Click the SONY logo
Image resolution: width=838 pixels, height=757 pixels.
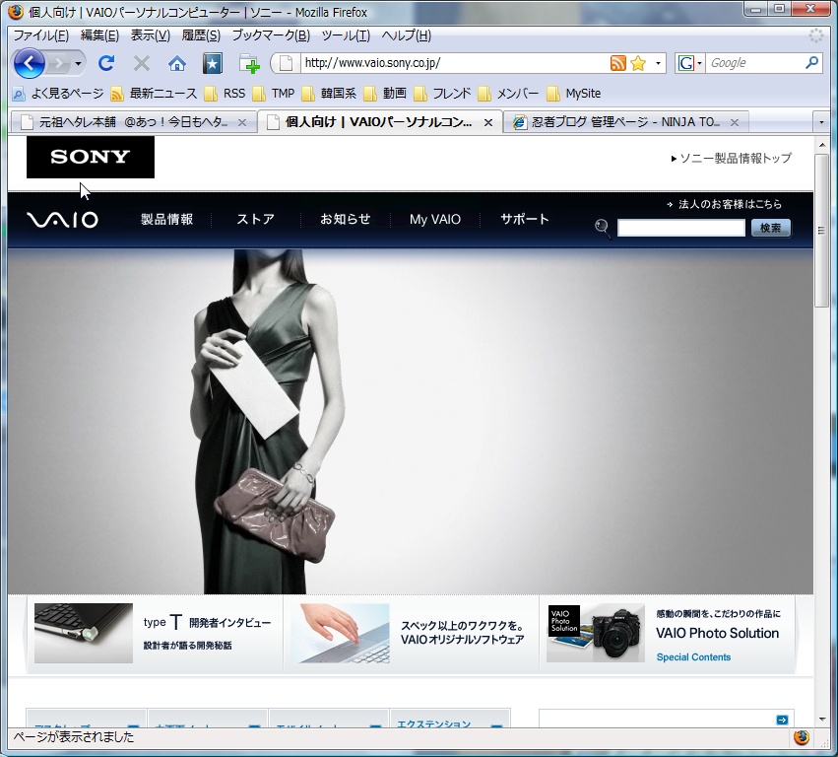pos(91,157)
